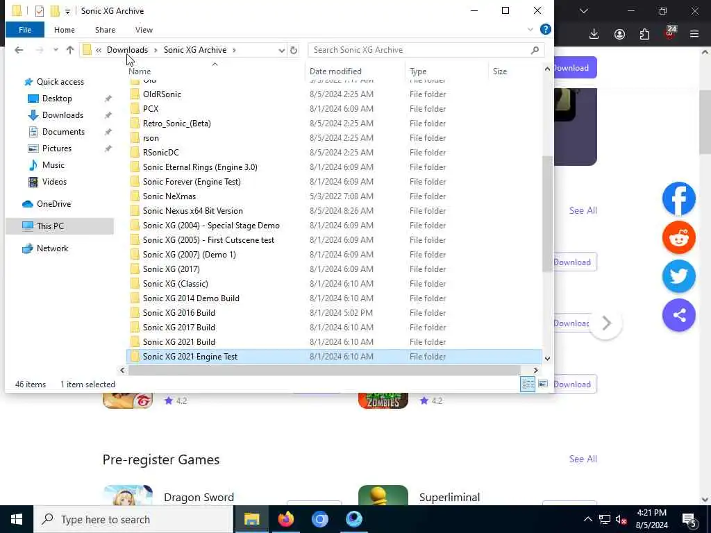Select Sonic Nexus x64 Bit Version folder
This screenshot has width=711, height=533.
click(x=193, y=211)
